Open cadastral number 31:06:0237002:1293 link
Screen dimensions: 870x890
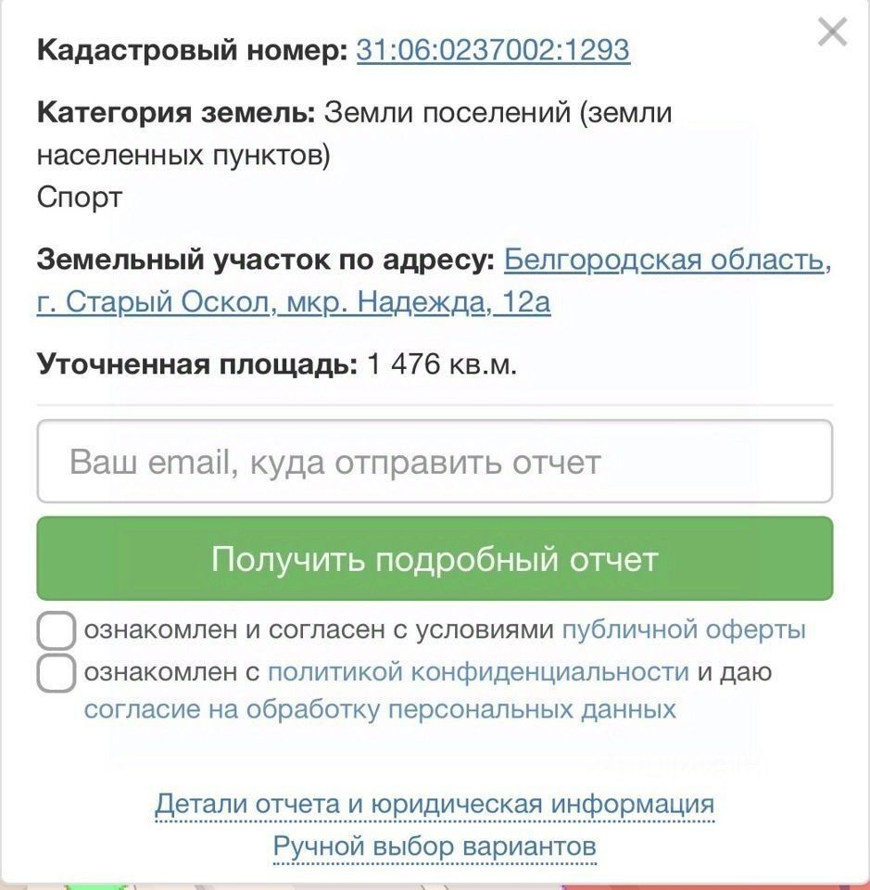point(493,50)
